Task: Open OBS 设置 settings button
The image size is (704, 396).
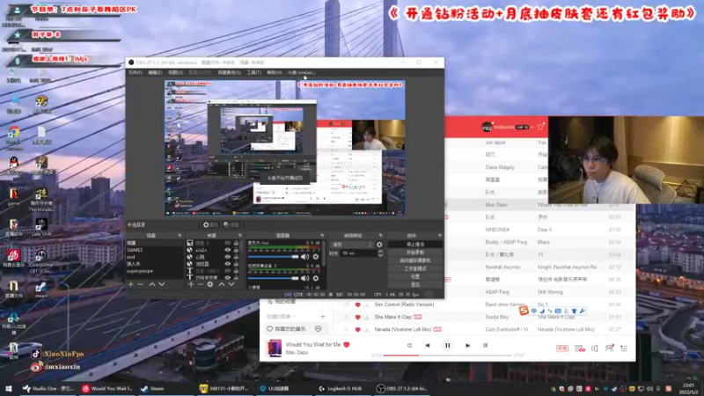Action: click(x=414, y=276)
